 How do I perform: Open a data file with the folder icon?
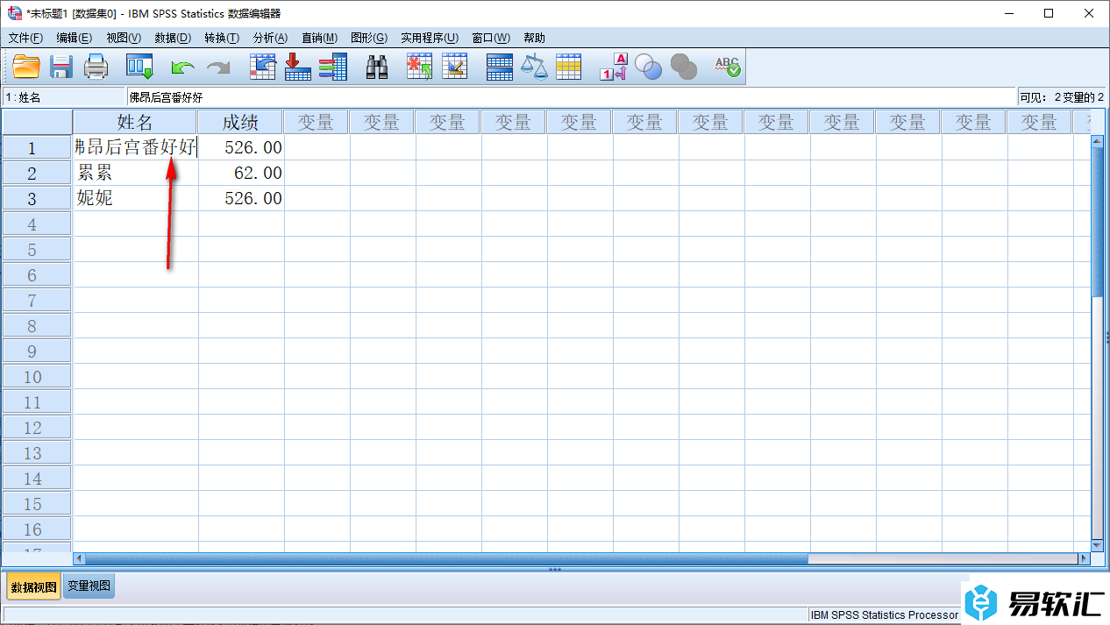(26, 67)
